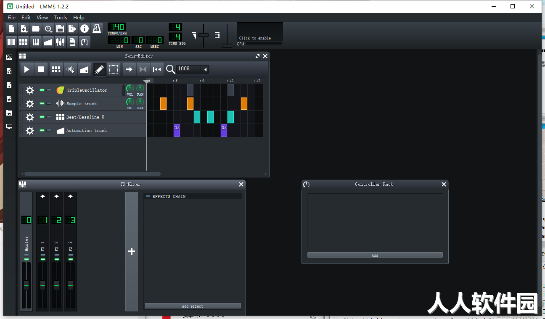This screenshot has height=319, width=545.
Task: Mute the Automation track
Action: click(x=42, y=130)
